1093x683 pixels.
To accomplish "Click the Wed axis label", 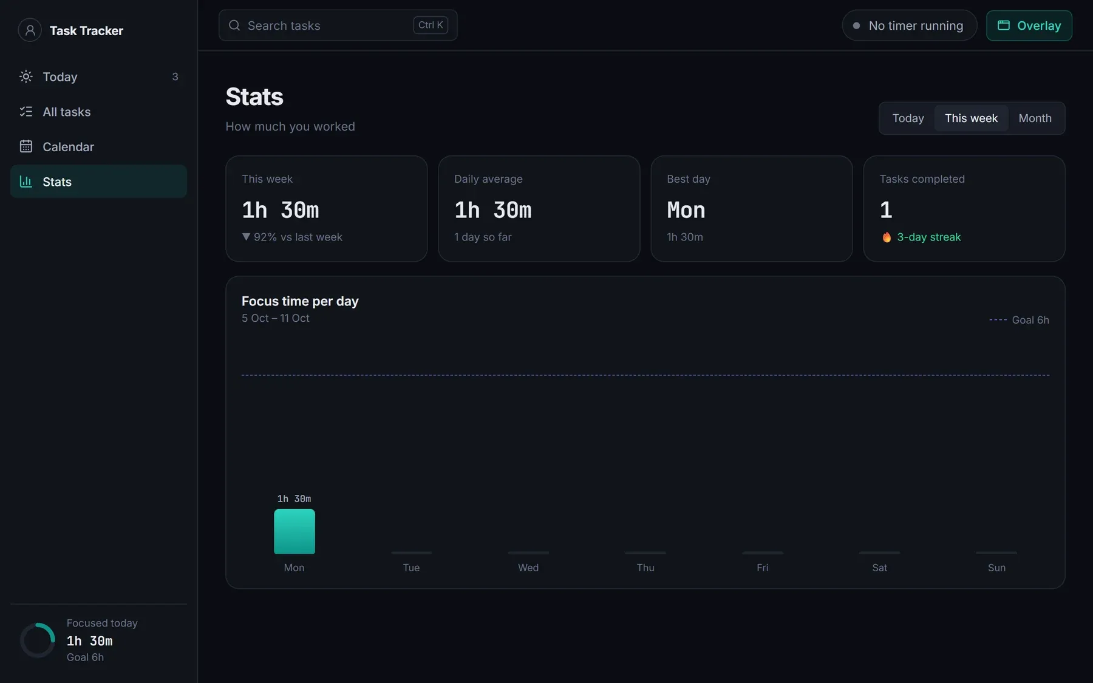I will point(528,568).
